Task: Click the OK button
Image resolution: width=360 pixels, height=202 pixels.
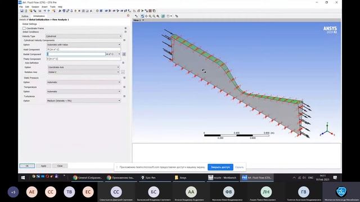Action: click(27, 166)
